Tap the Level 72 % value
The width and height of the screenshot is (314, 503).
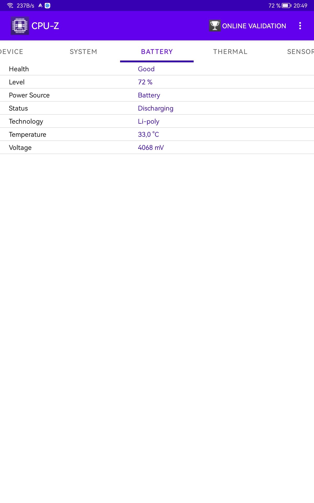pos(145,82)
